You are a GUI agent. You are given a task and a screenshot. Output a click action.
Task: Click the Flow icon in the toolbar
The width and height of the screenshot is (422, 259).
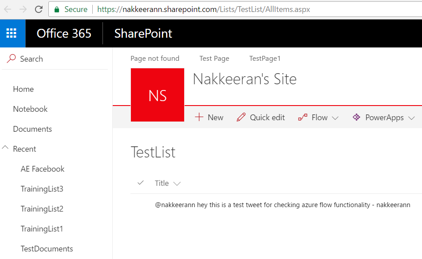(303, 118)
